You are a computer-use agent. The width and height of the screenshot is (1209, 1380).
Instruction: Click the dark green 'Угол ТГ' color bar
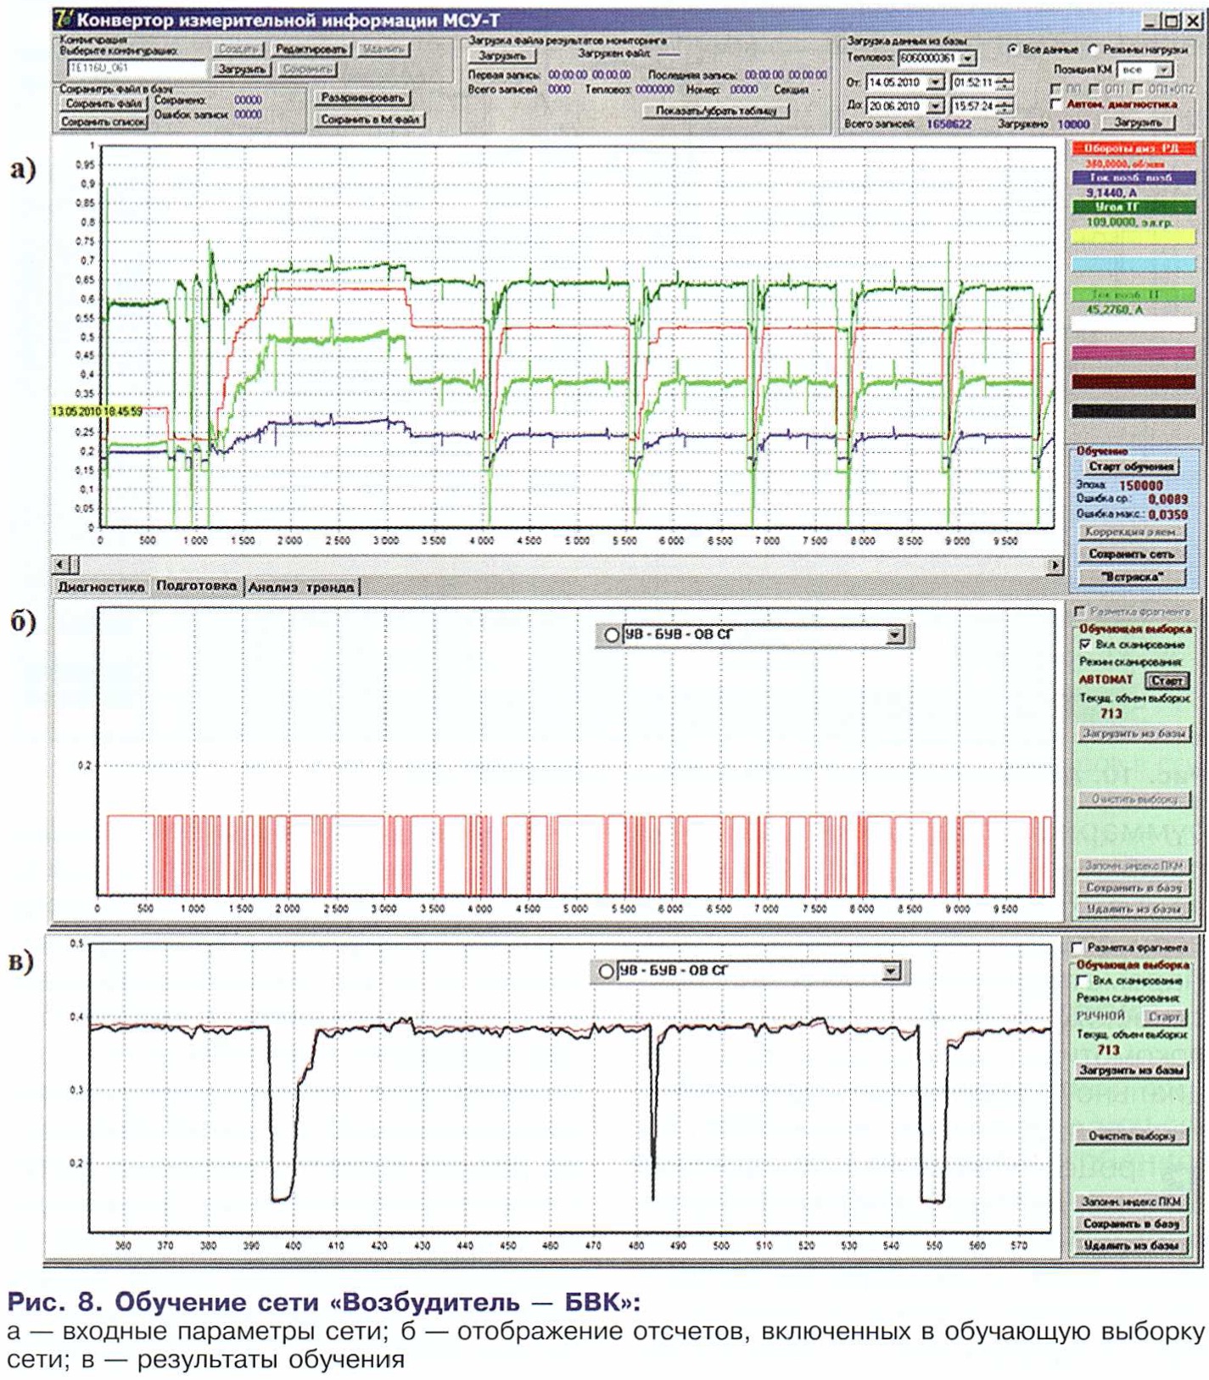click(x=1133, y=207)
